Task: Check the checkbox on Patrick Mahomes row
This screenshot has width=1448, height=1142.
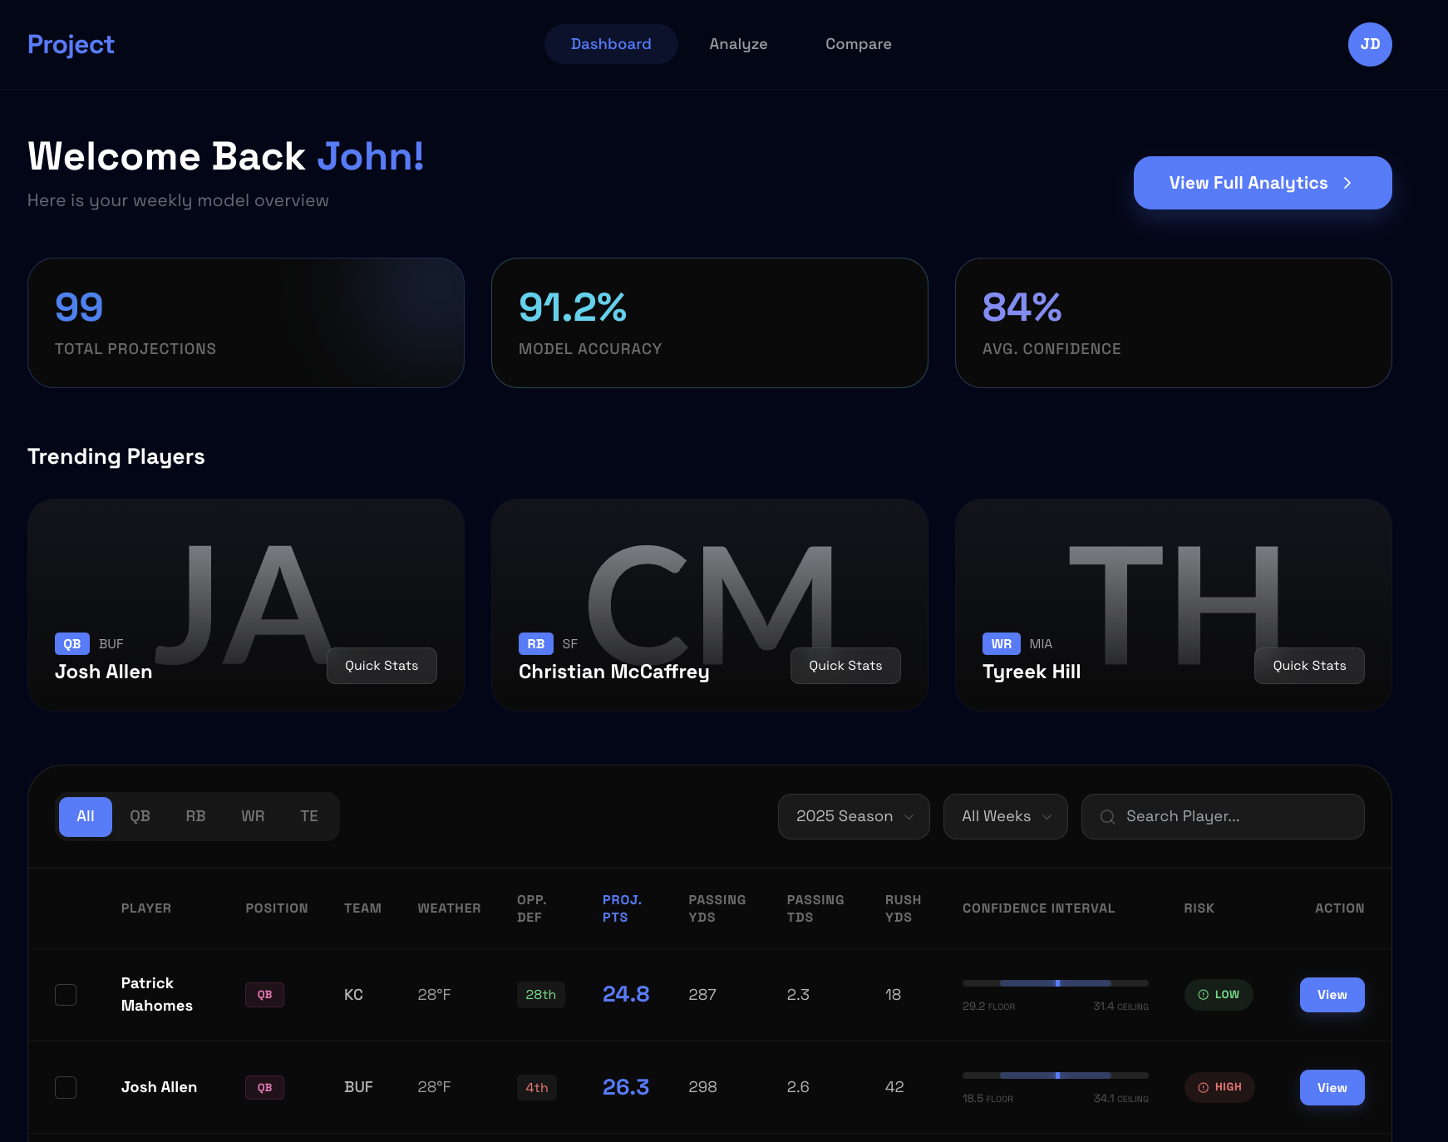Action: (66, 994)
